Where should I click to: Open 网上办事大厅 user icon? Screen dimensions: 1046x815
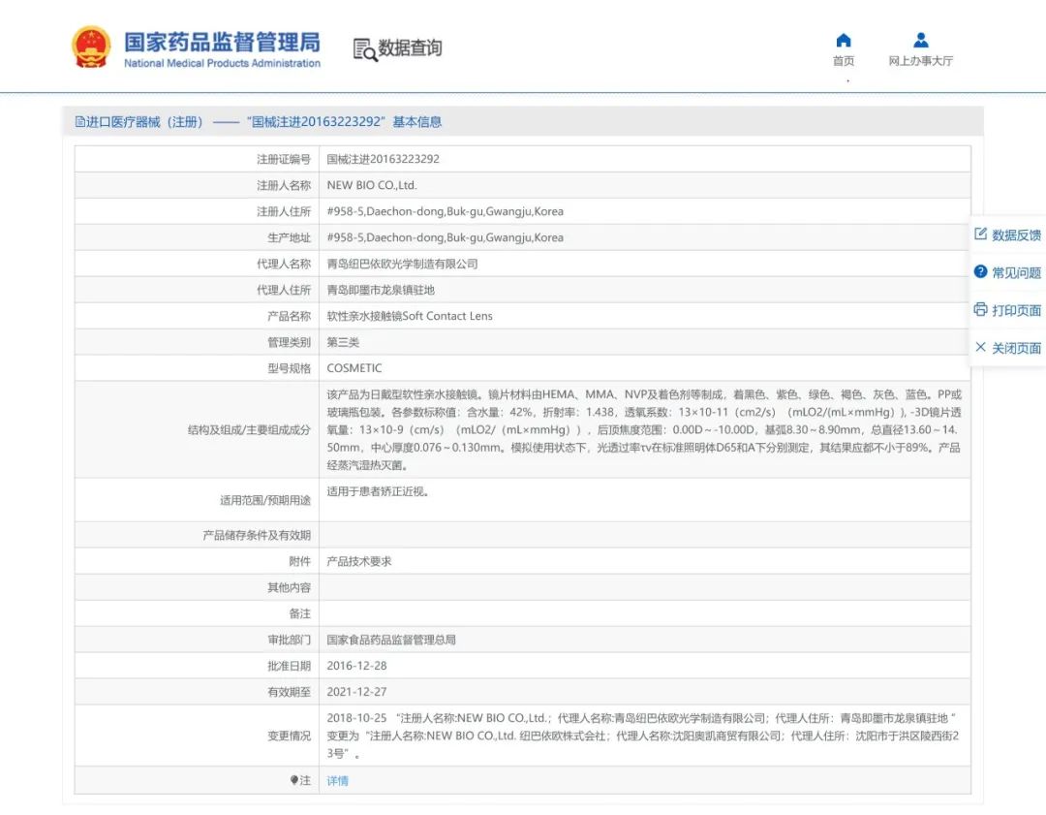click(x=921, y=40)
